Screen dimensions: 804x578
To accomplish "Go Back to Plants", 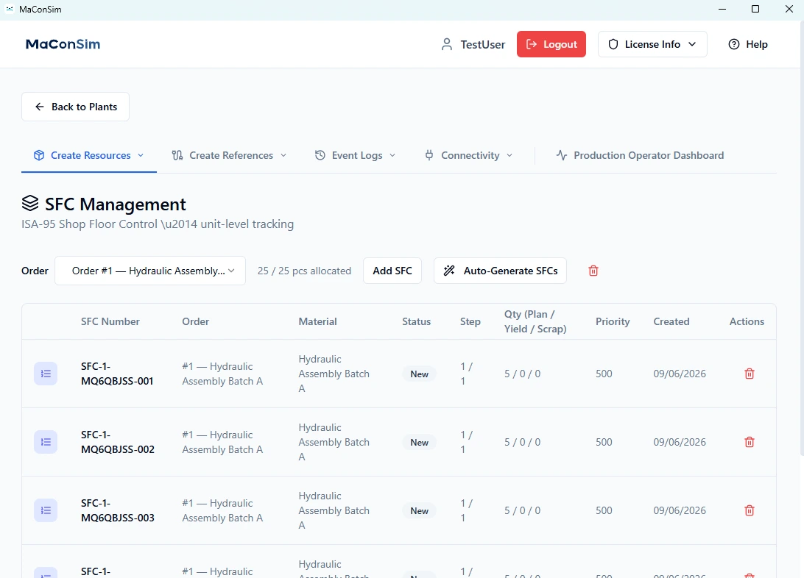I will [75, 107].
